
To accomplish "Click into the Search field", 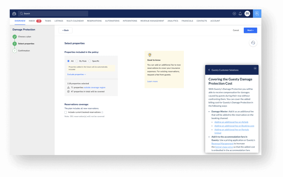I will coord(53,13).
